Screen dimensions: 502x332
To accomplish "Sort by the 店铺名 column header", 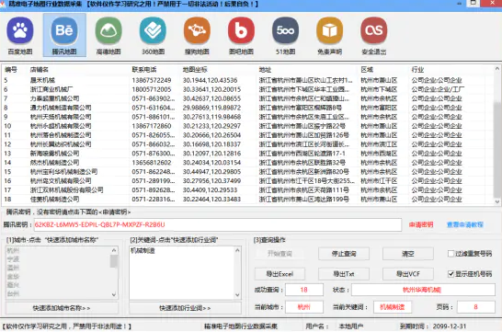I will click(40, 70).
